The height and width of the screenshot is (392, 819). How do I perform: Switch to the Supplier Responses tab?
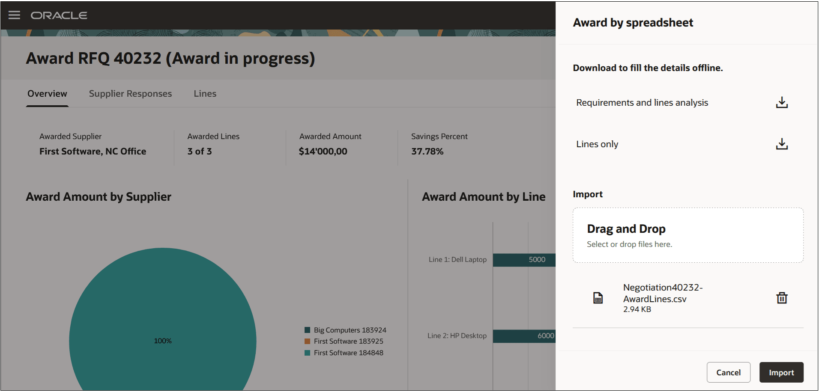click(130, 93)
